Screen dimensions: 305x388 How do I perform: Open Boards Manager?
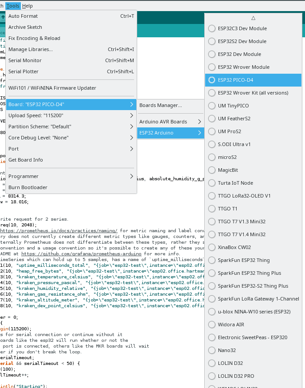coord(170,105)
